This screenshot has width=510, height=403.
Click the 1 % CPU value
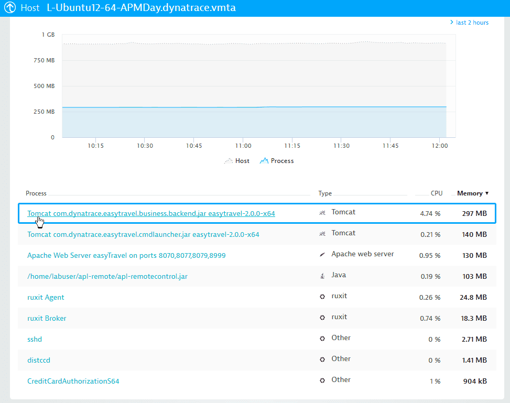coord(435,381)
